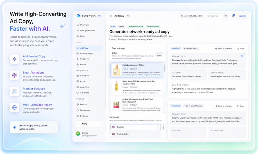Click the US flag icon for English
Screen dimensions: 258x154
114,127
